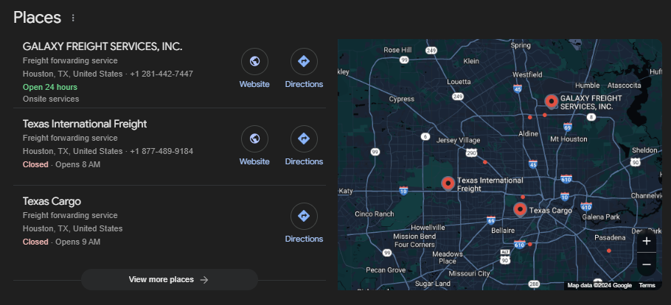
Task: Click Texas Cargo red map pin
Action: [x=520, y=209]
